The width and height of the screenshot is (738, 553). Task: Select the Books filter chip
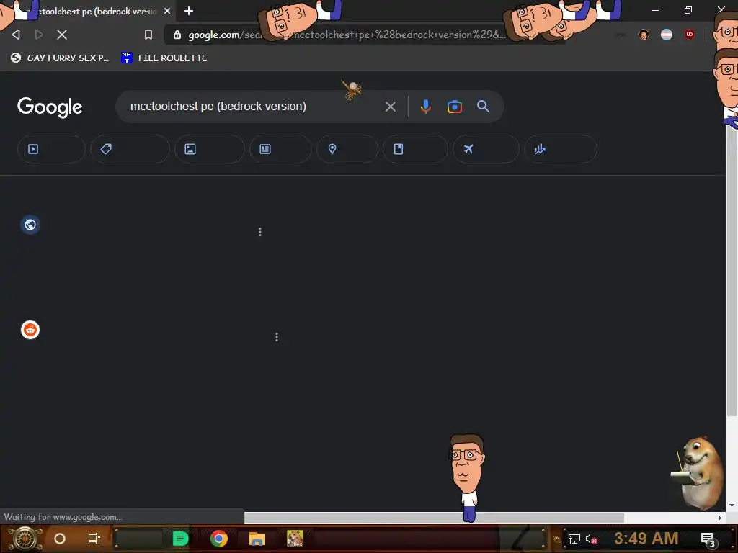click(x=415, y=149)
